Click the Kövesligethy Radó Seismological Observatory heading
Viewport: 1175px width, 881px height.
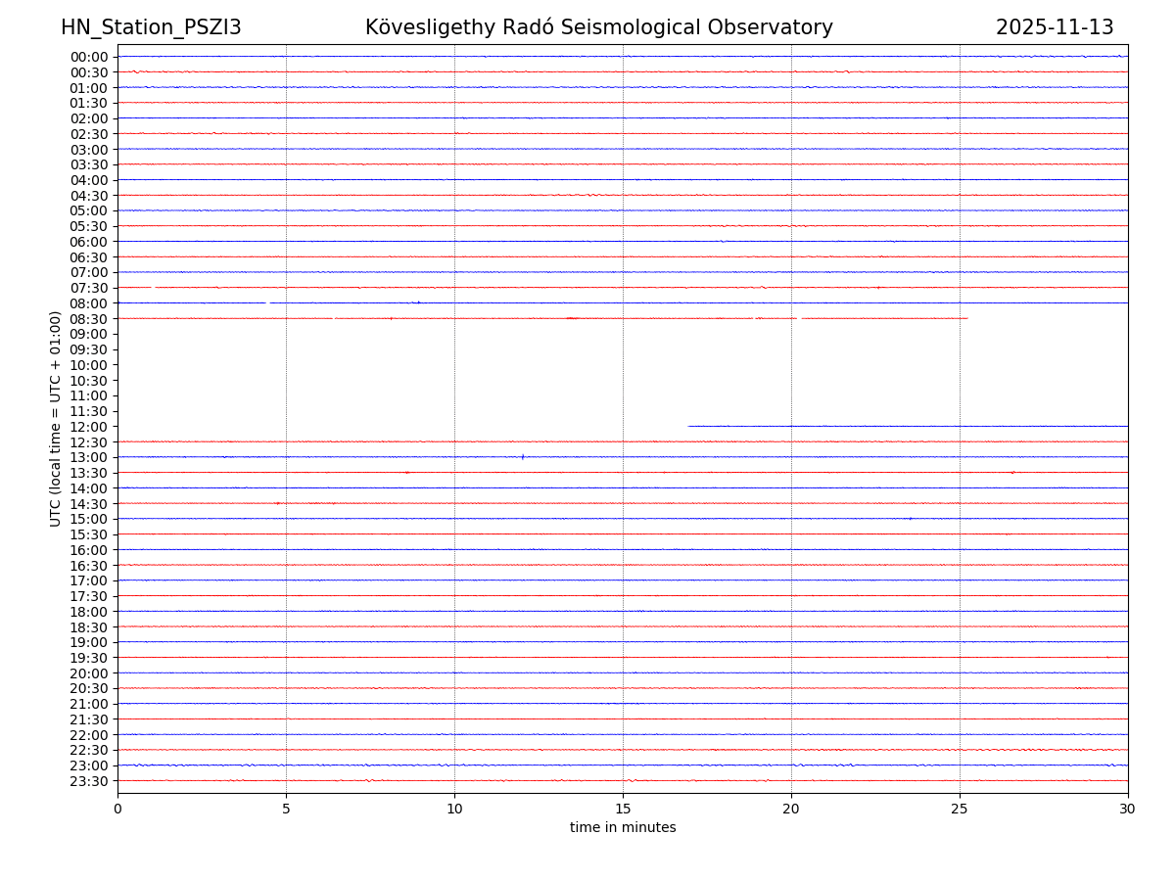pos(598,27)
